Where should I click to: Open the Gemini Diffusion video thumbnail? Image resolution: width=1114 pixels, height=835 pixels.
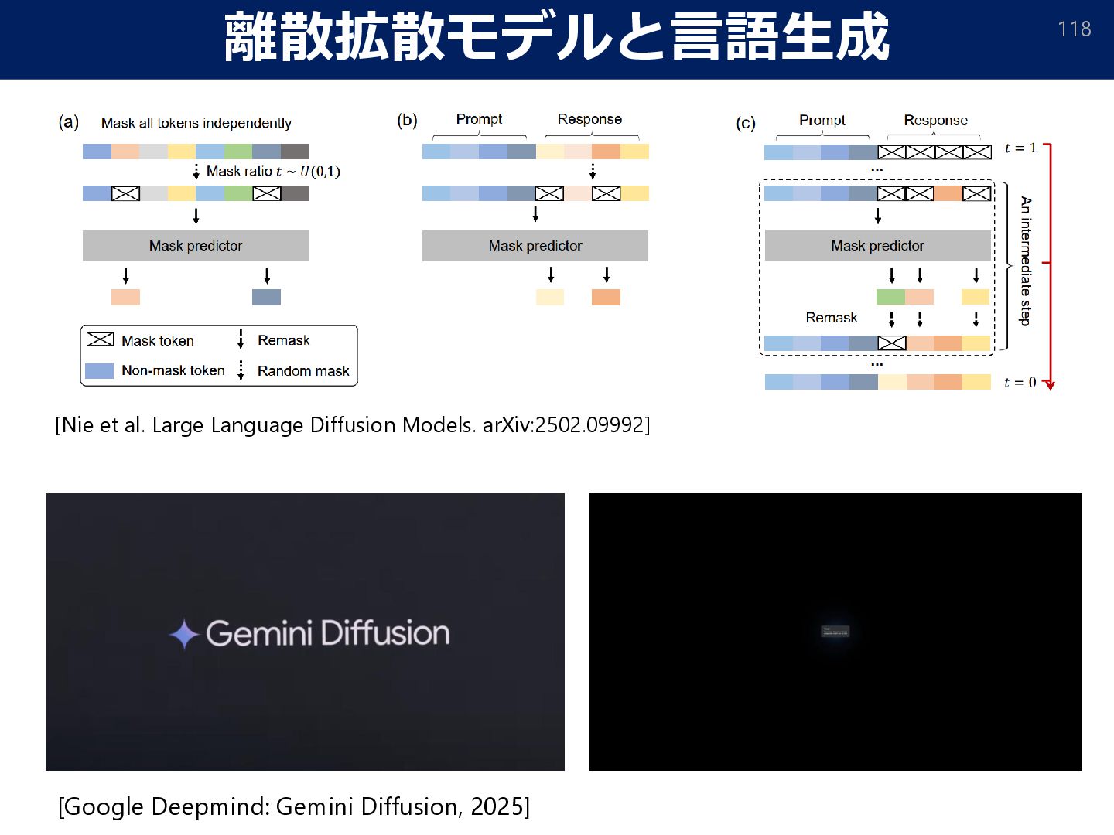[x=305, y=632]
